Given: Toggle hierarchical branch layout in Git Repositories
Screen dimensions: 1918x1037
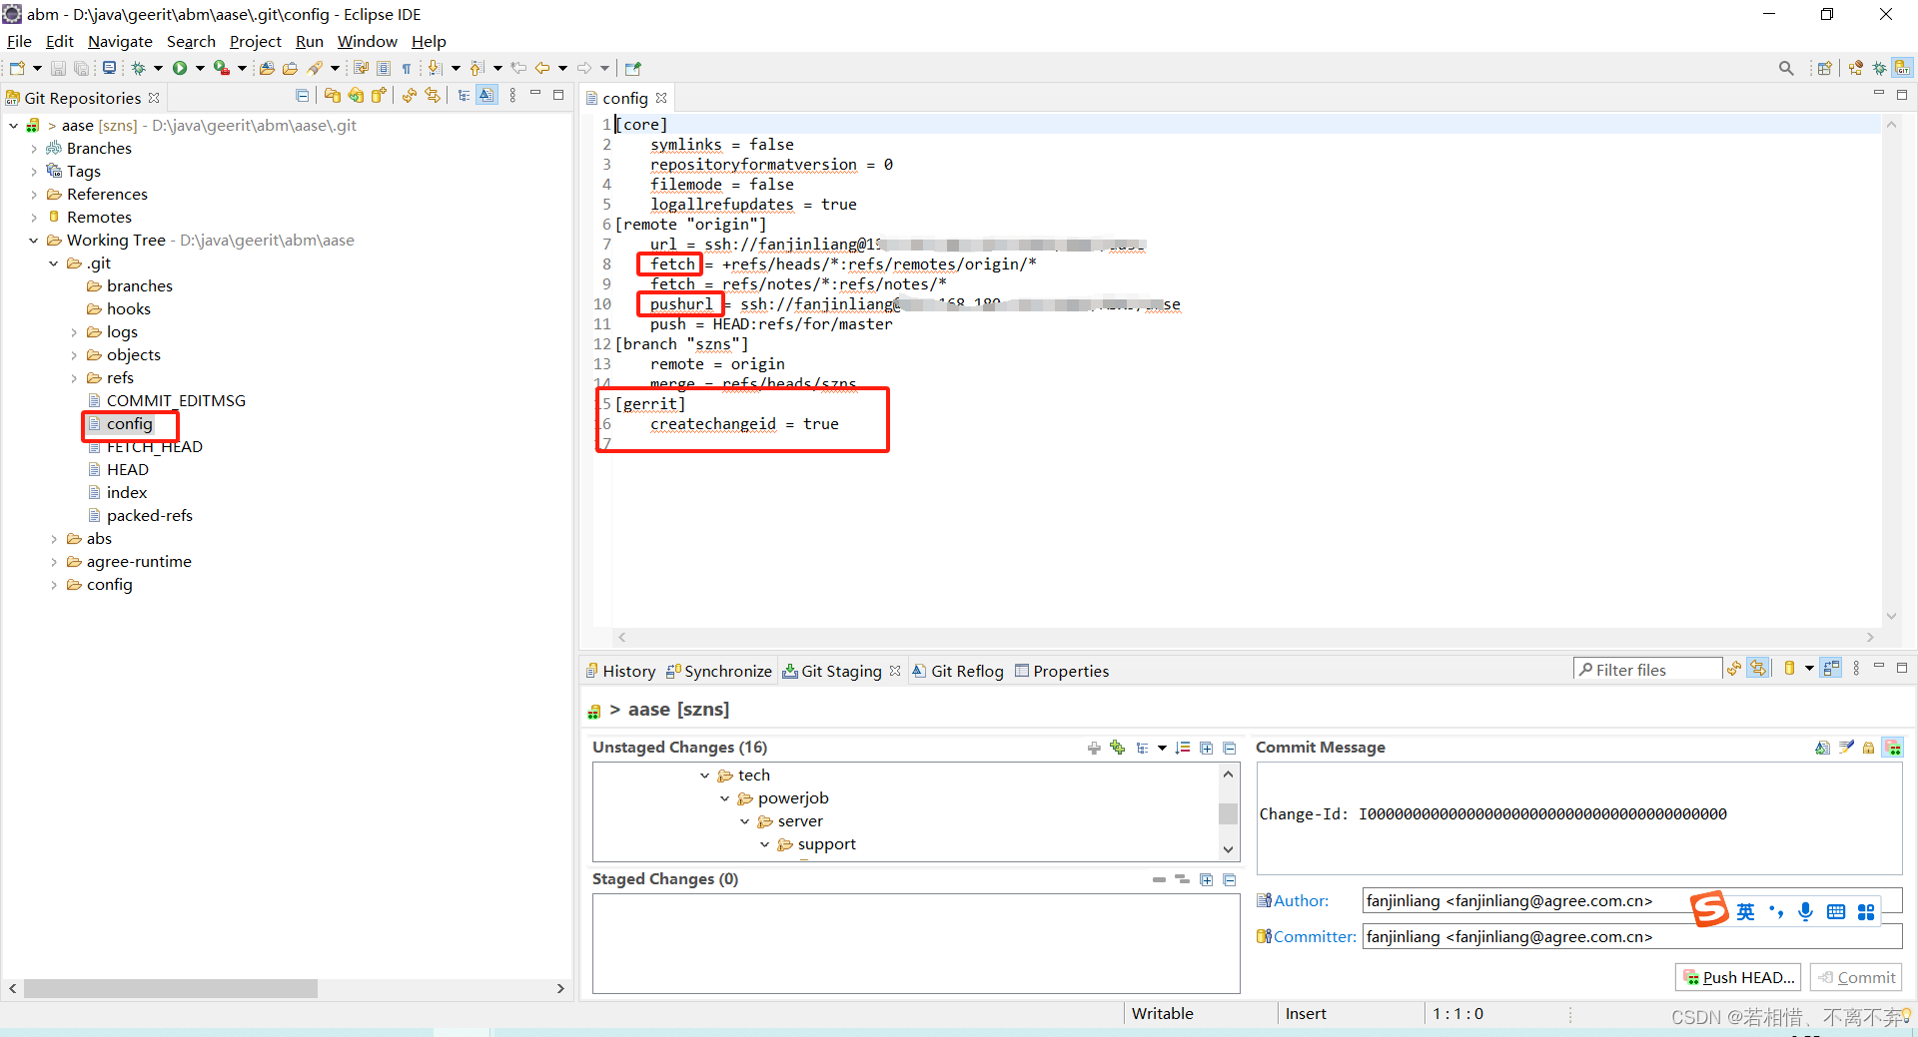Looking at the screenshot, I should click(x=463, y=95).
